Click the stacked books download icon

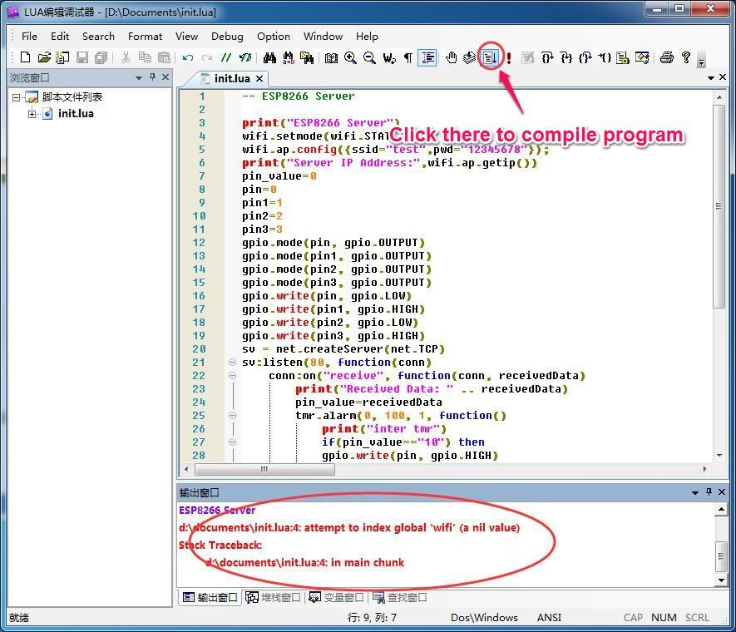[469, 57]
